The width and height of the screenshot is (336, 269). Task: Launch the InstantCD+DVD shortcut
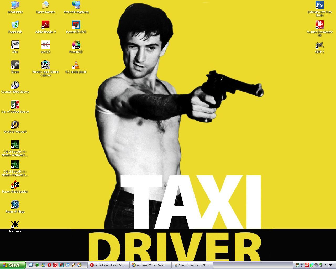tap(76, 27)
